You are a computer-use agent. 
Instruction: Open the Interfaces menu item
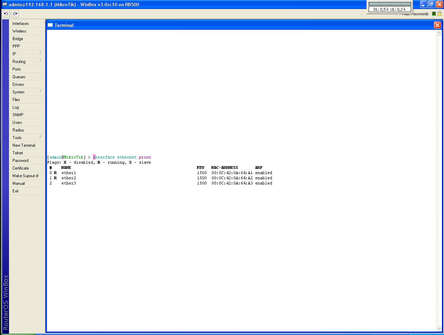pyautogui.click(x=27, y=24)
